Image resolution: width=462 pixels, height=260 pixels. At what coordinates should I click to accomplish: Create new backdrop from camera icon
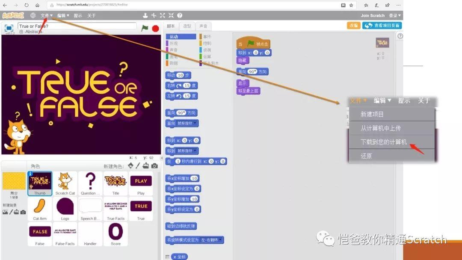pos(23,212)
